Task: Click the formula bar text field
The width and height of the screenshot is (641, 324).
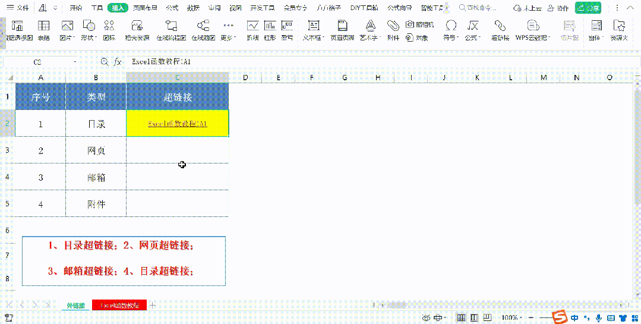Action: tap(383, 62)
